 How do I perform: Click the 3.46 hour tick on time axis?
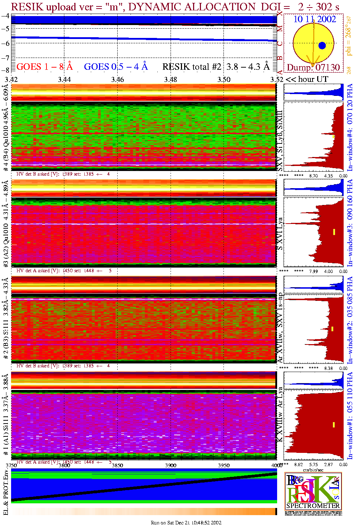[117, 79]
